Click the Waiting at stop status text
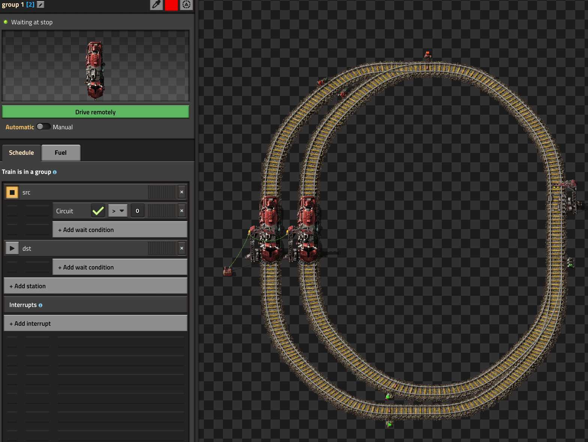This screenshot has width=588, height=442. pos(32,22)
